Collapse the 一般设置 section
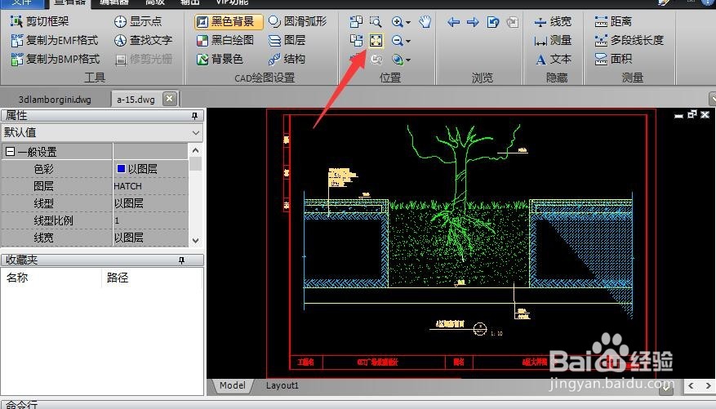Screen dimensions: 716x409 (10, 152)
